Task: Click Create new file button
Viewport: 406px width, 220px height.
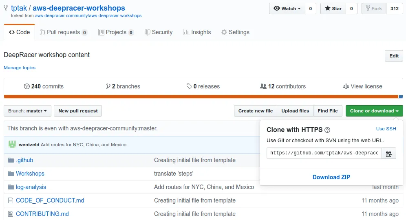Action: 256,111
